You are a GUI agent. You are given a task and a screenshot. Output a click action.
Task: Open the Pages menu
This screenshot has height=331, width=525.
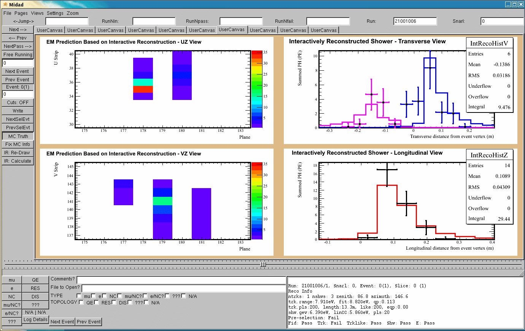coord(21,13)
